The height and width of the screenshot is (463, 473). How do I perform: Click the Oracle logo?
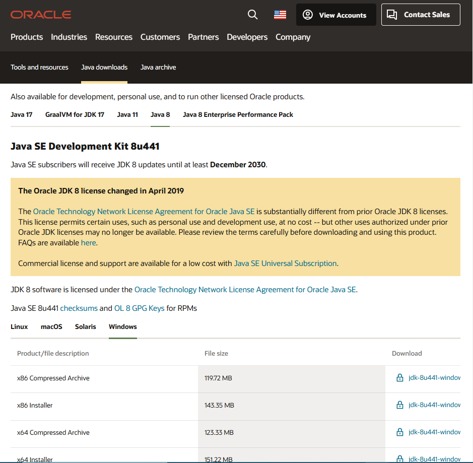point(41,15)
